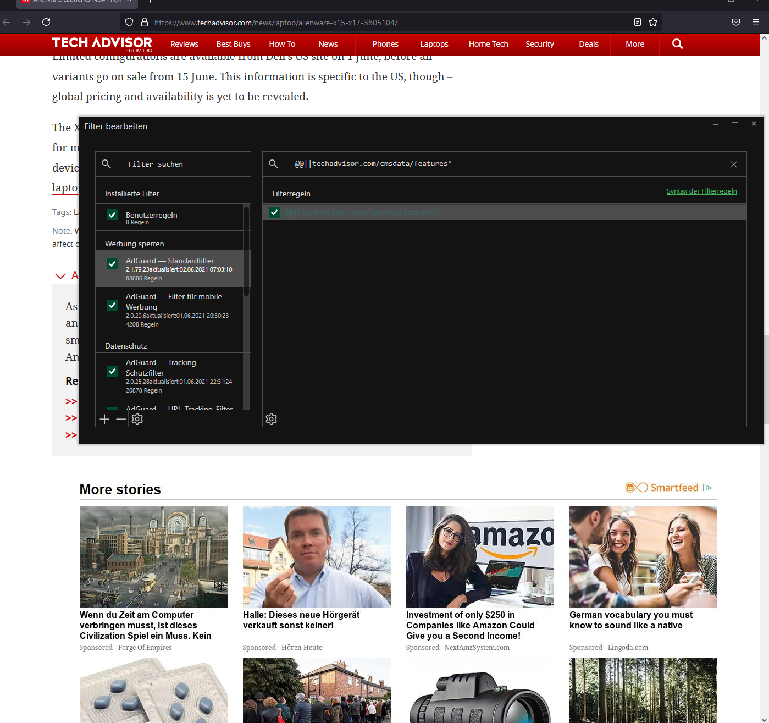Open the Firefox application menu
Viewport: 769px width, 723px height.
(755, 22)
